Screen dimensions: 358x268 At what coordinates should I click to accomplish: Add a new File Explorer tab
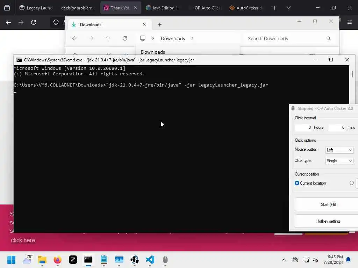[x=159, y=25]
